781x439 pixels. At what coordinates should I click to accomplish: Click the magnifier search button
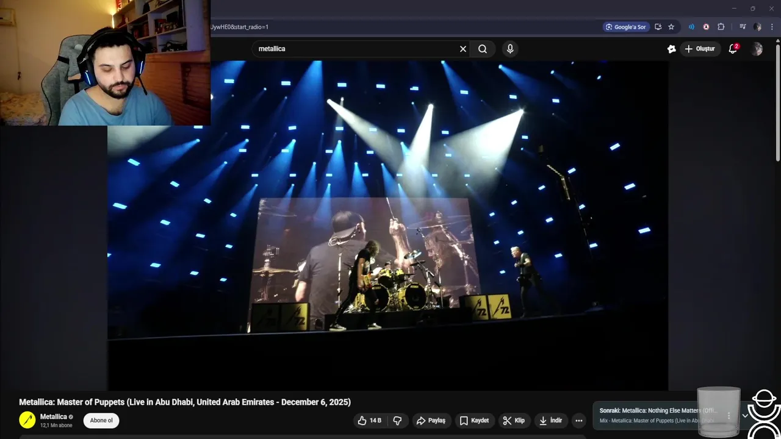(x=483, y=49)
